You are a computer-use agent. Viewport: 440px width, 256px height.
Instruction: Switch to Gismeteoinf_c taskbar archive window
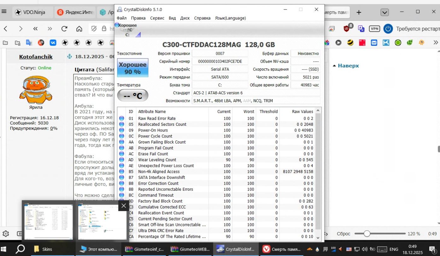(x=144, y=249)
